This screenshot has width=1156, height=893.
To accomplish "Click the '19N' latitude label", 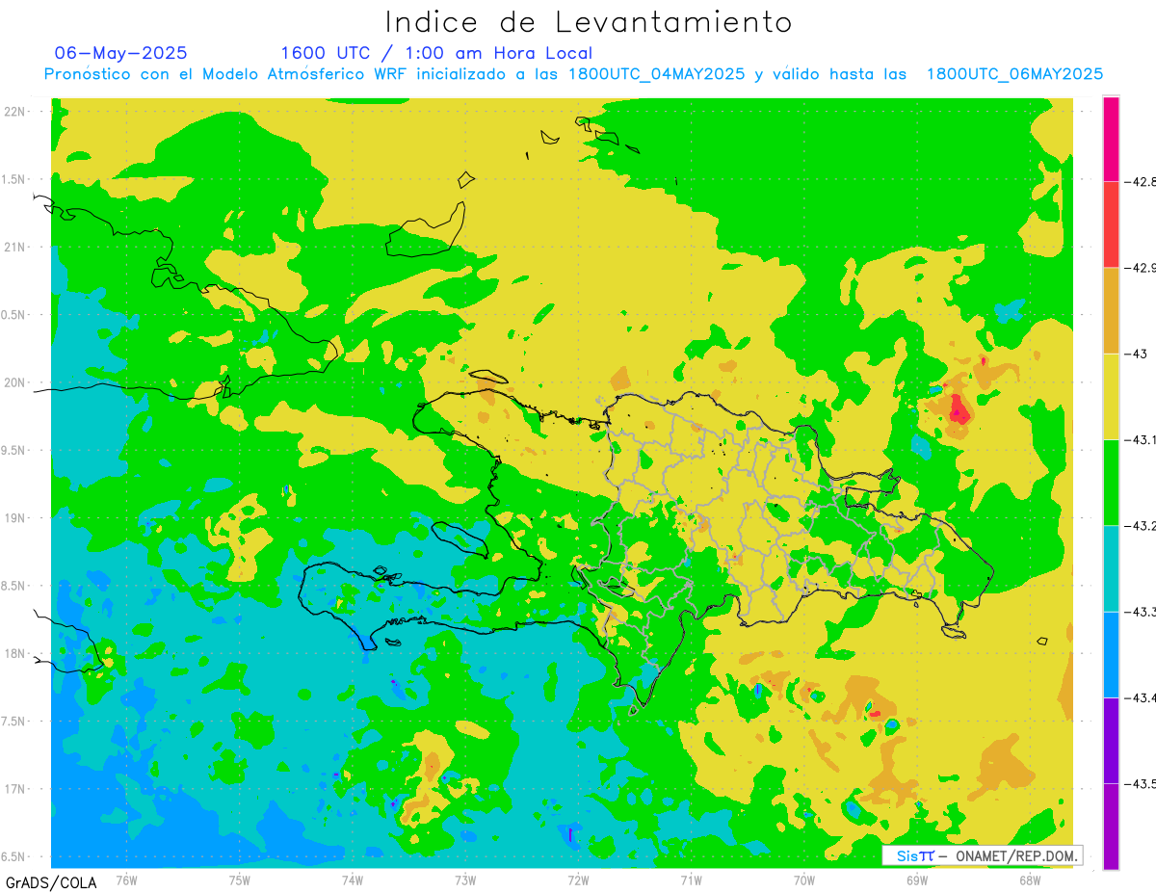I will [x=14, y=518].
